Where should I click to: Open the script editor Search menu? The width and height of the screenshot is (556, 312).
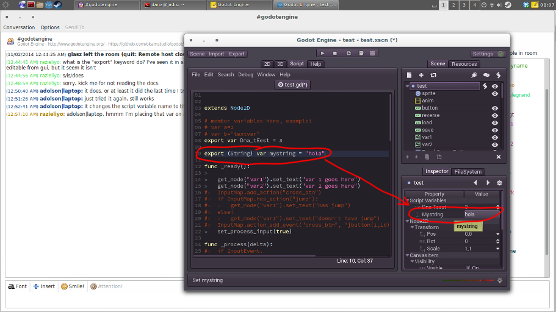(x=226, y=75)
